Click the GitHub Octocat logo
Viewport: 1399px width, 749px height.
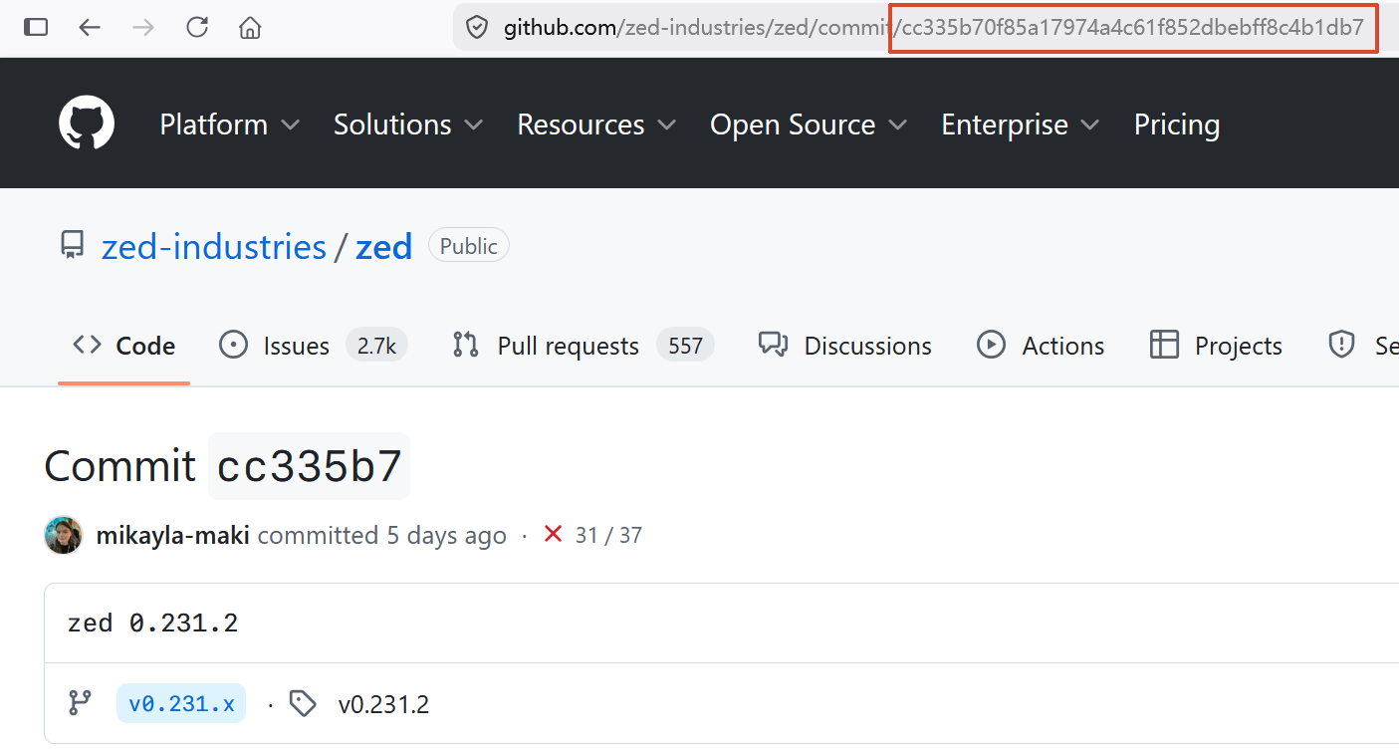click(x=87, y=125)
